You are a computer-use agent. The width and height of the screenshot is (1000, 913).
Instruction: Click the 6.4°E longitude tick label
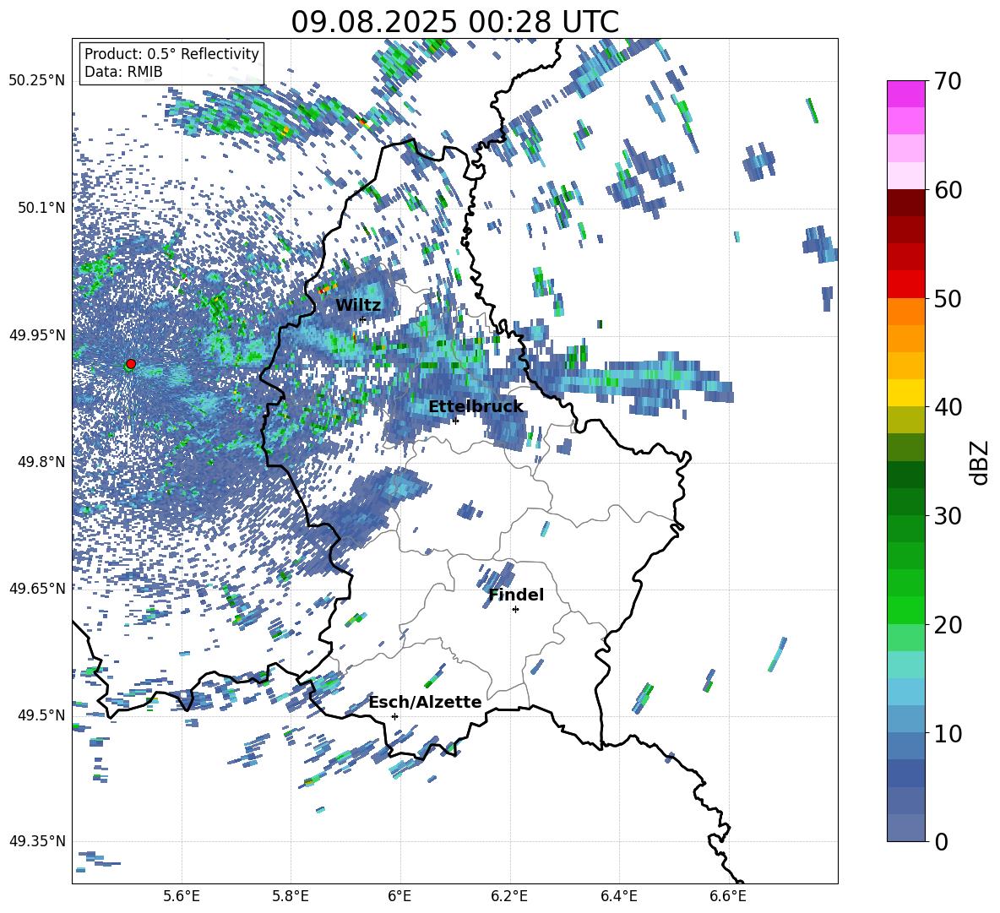tap(618, 896)
